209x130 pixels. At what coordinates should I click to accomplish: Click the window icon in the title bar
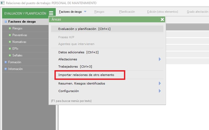click(x=3, y=3)
